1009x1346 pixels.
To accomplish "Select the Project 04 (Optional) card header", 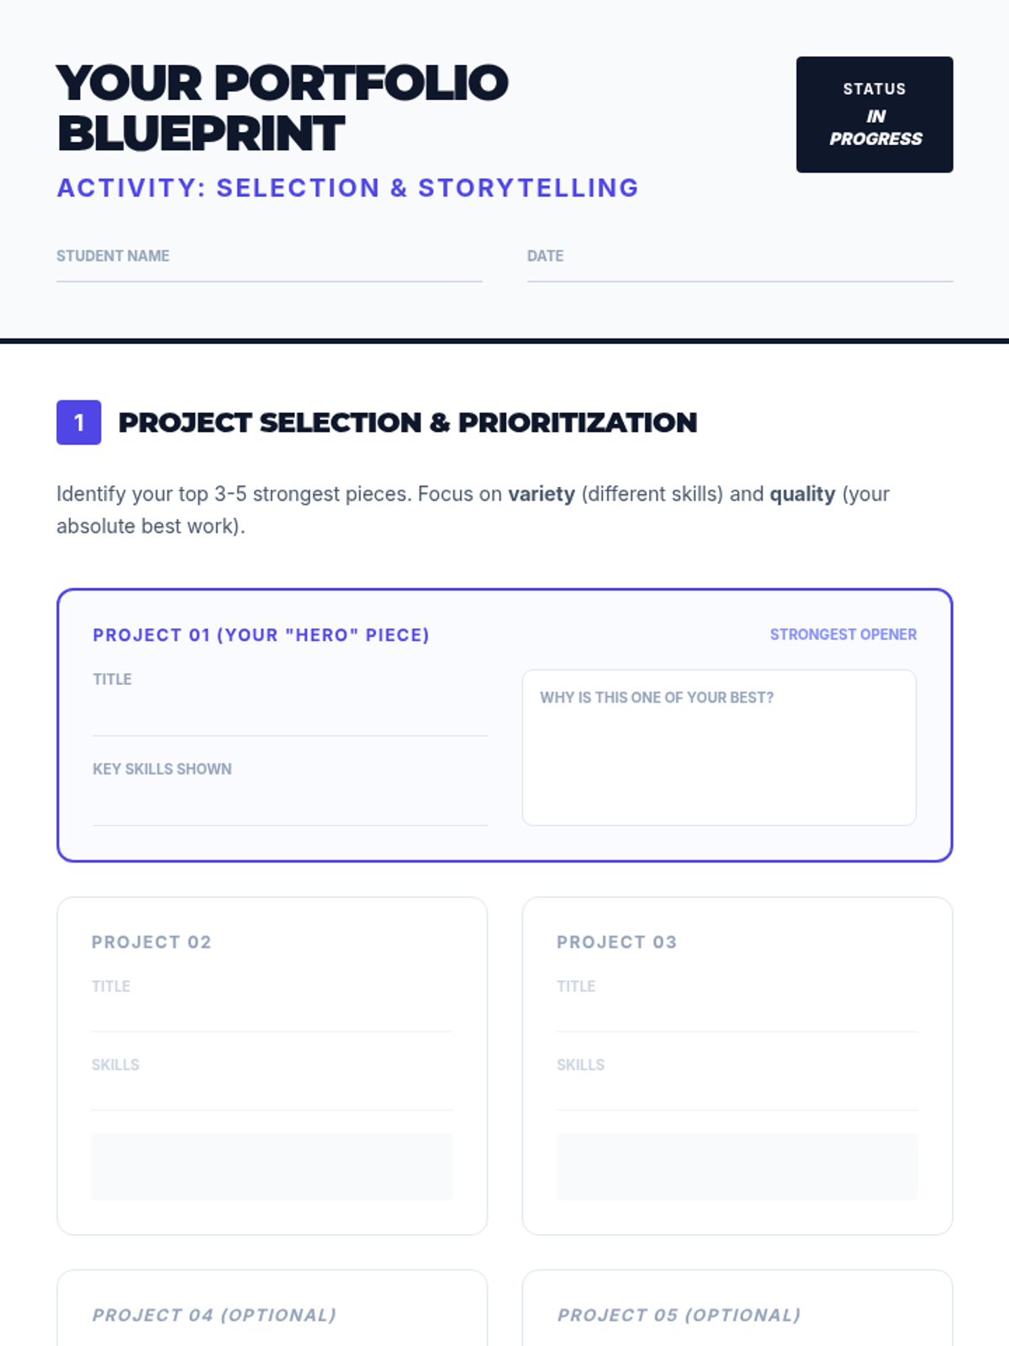I will tap(214, 1315).
